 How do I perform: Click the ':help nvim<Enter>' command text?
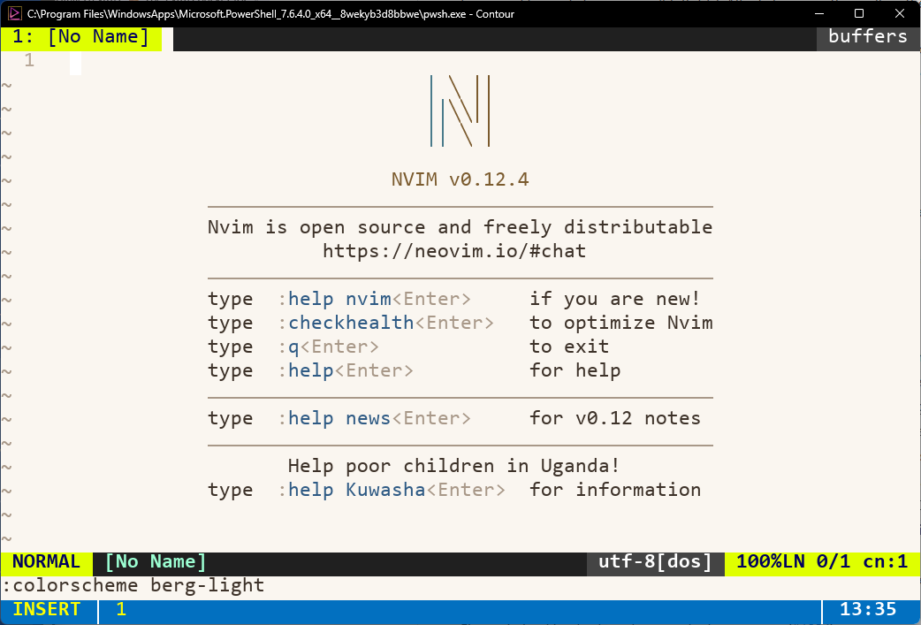click(374, 299)
